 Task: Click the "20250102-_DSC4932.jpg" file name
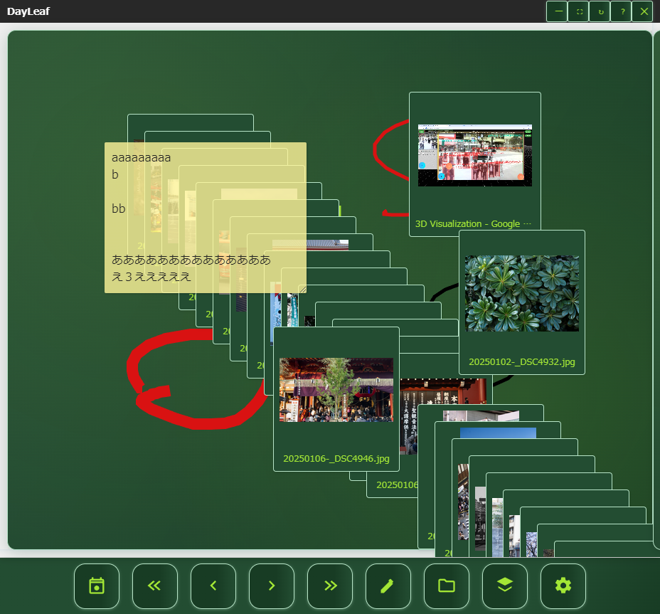coord(522,361)
